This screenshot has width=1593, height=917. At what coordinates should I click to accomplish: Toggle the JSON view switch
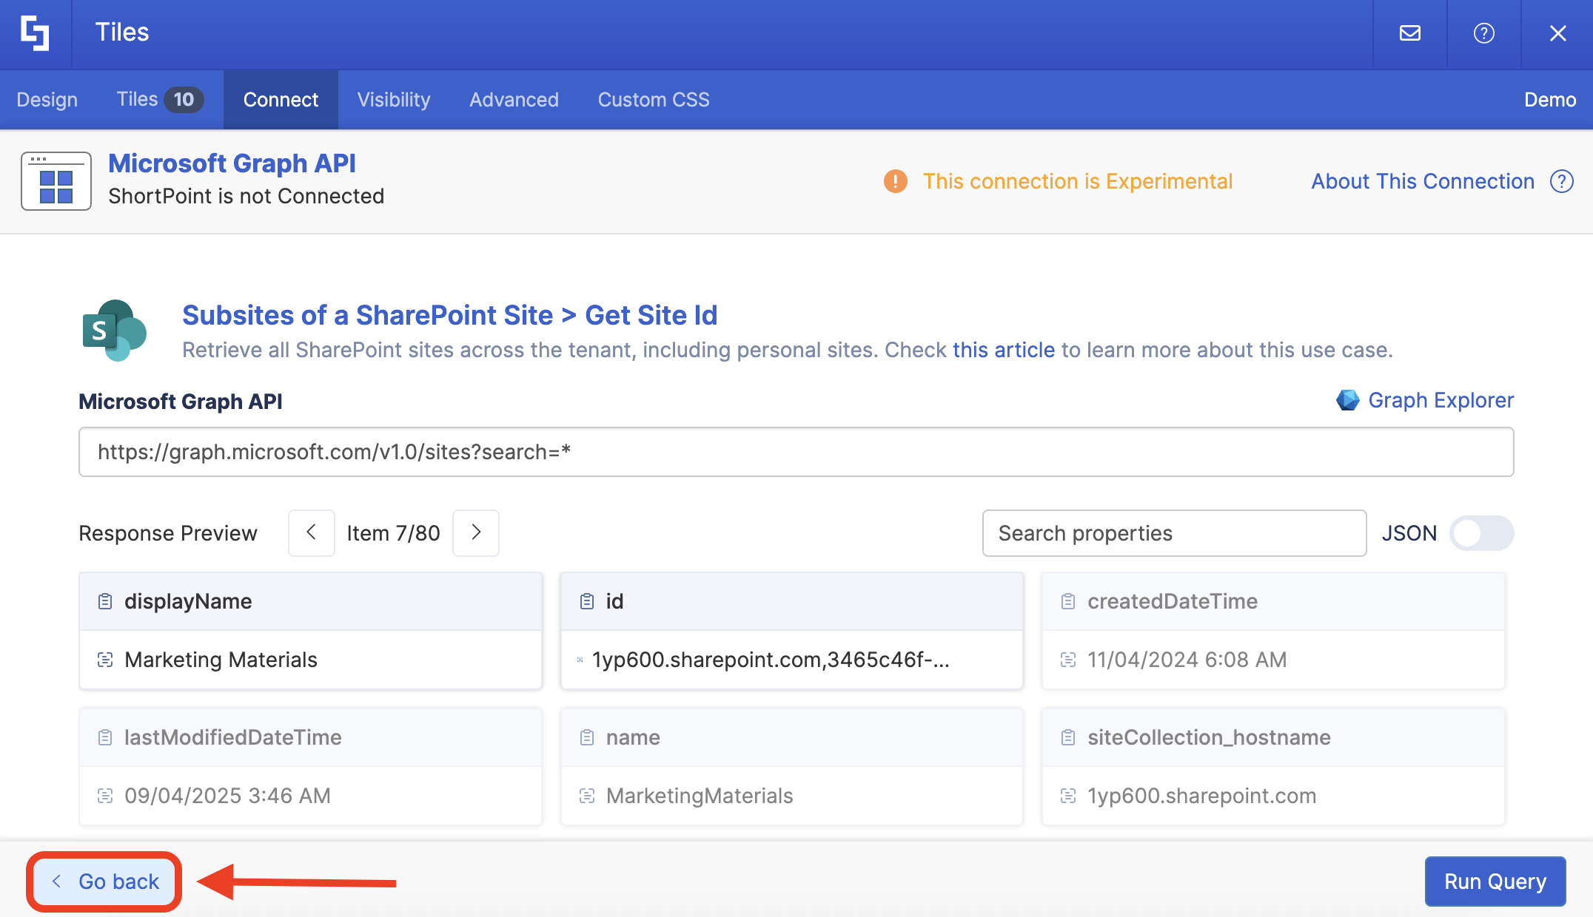pos(1481,533)
